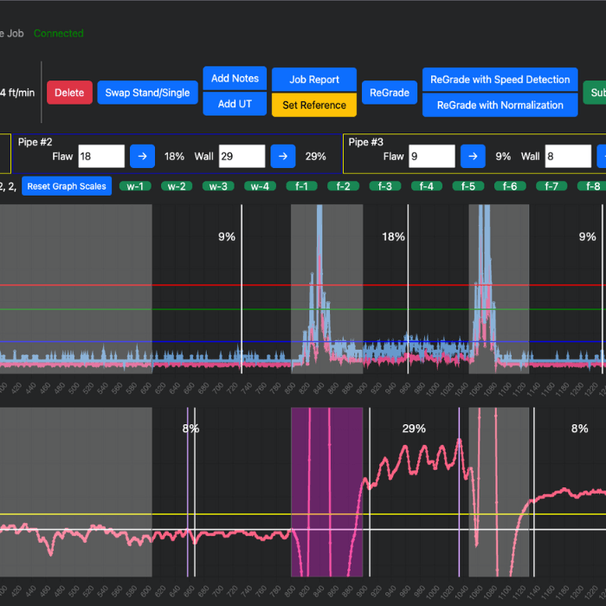Toggle the f-7 channel pill
The width and height of the screenshot is (606, 606).
[x=551, y=186]
